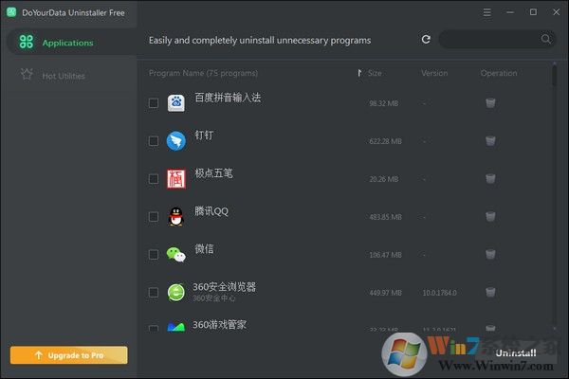The image size is (569, 379).
Task: Click the 360游戏管家 app icon
Action: coord(176,326)
